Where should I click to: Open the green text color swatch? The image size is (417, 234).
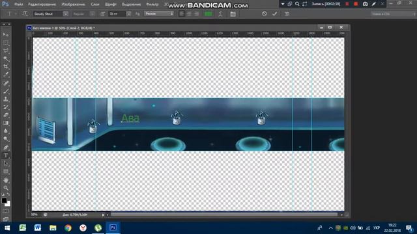pos(208,14)
